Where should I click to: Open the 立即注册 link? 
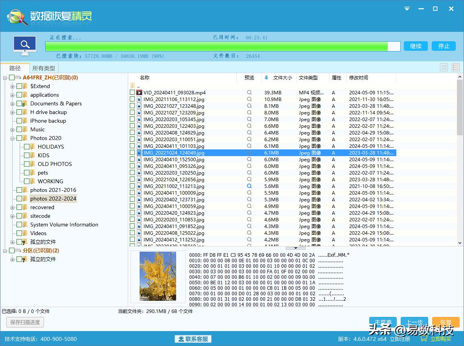[400, 339]
